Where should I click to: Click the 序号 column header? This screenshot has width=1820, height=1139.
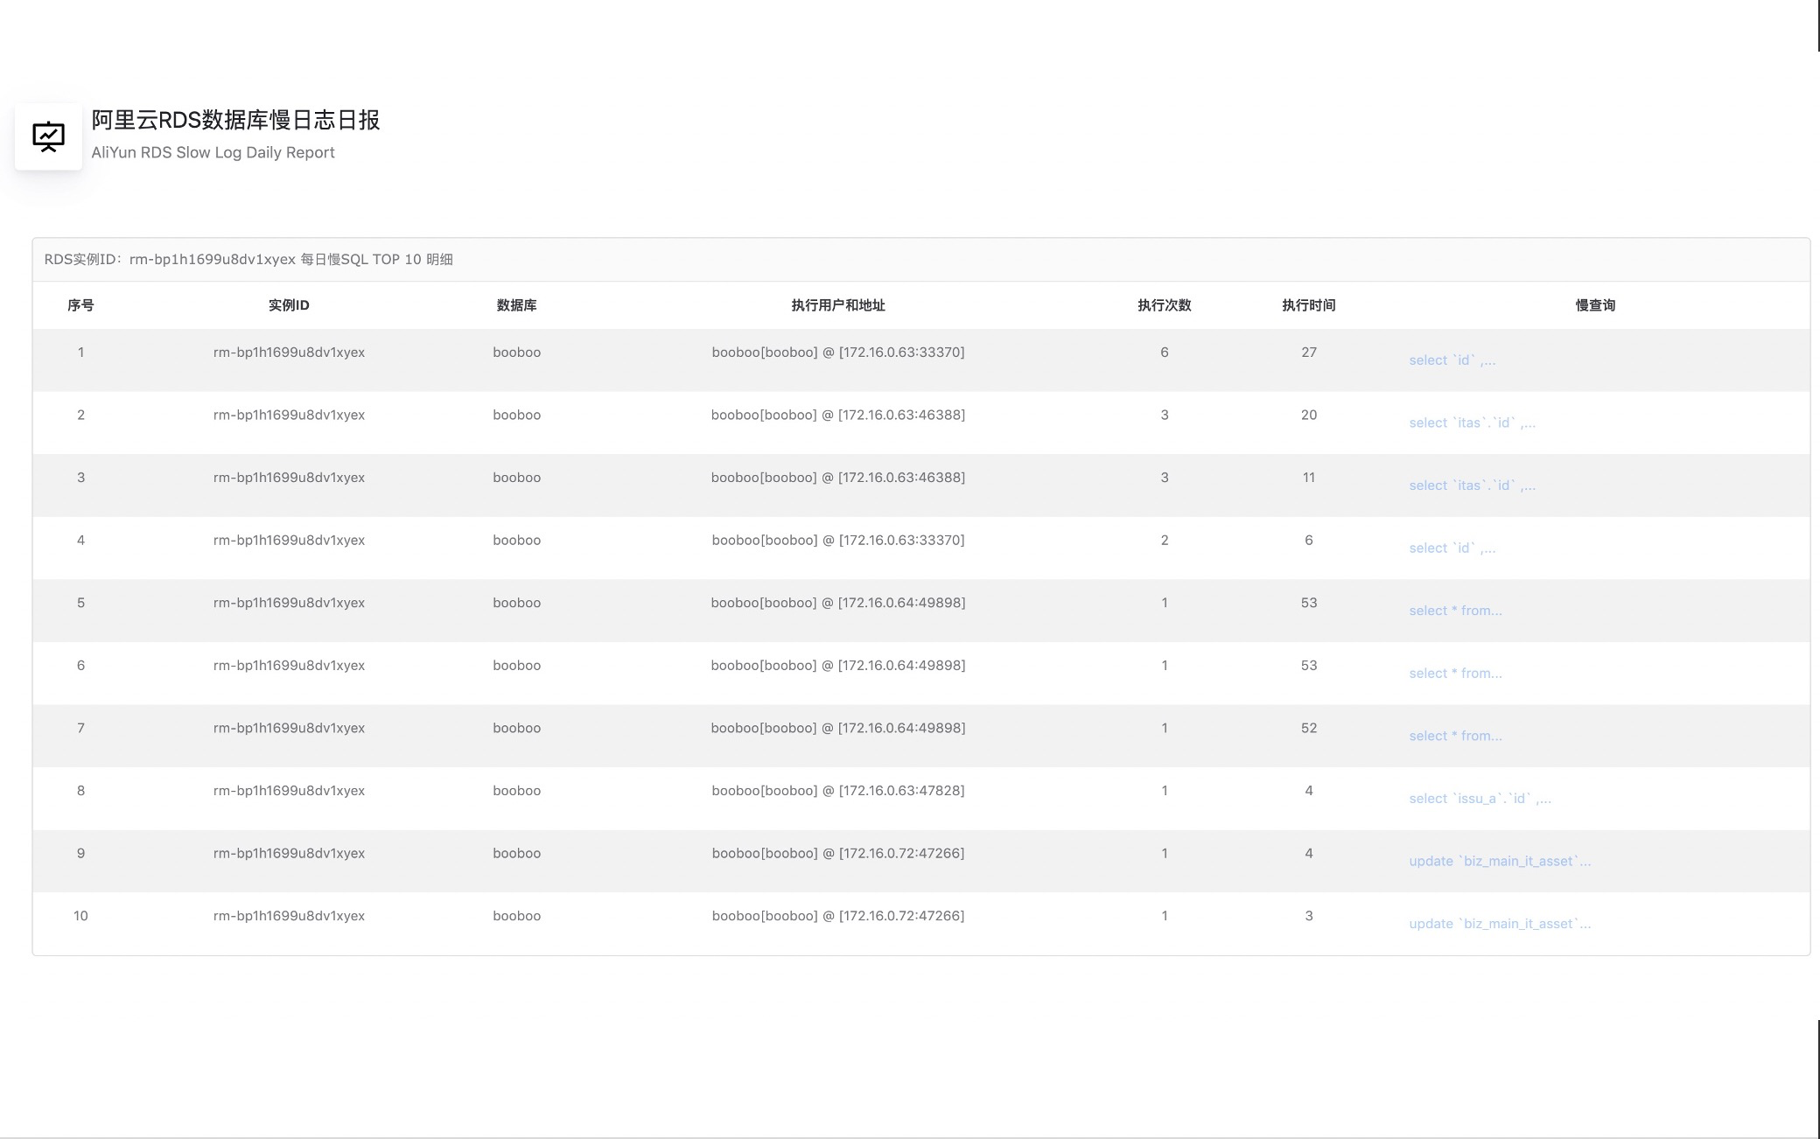pyautogui.click(x=80, y=305)
